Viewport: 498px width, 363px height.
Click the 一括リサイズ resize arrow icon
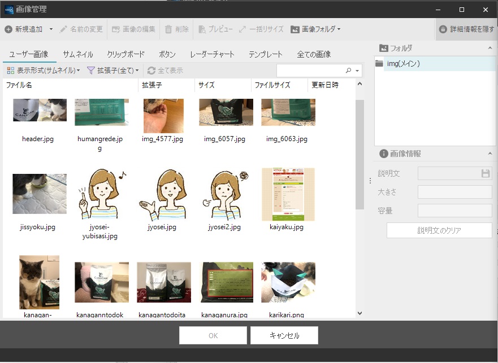click(x=242, y=29)
